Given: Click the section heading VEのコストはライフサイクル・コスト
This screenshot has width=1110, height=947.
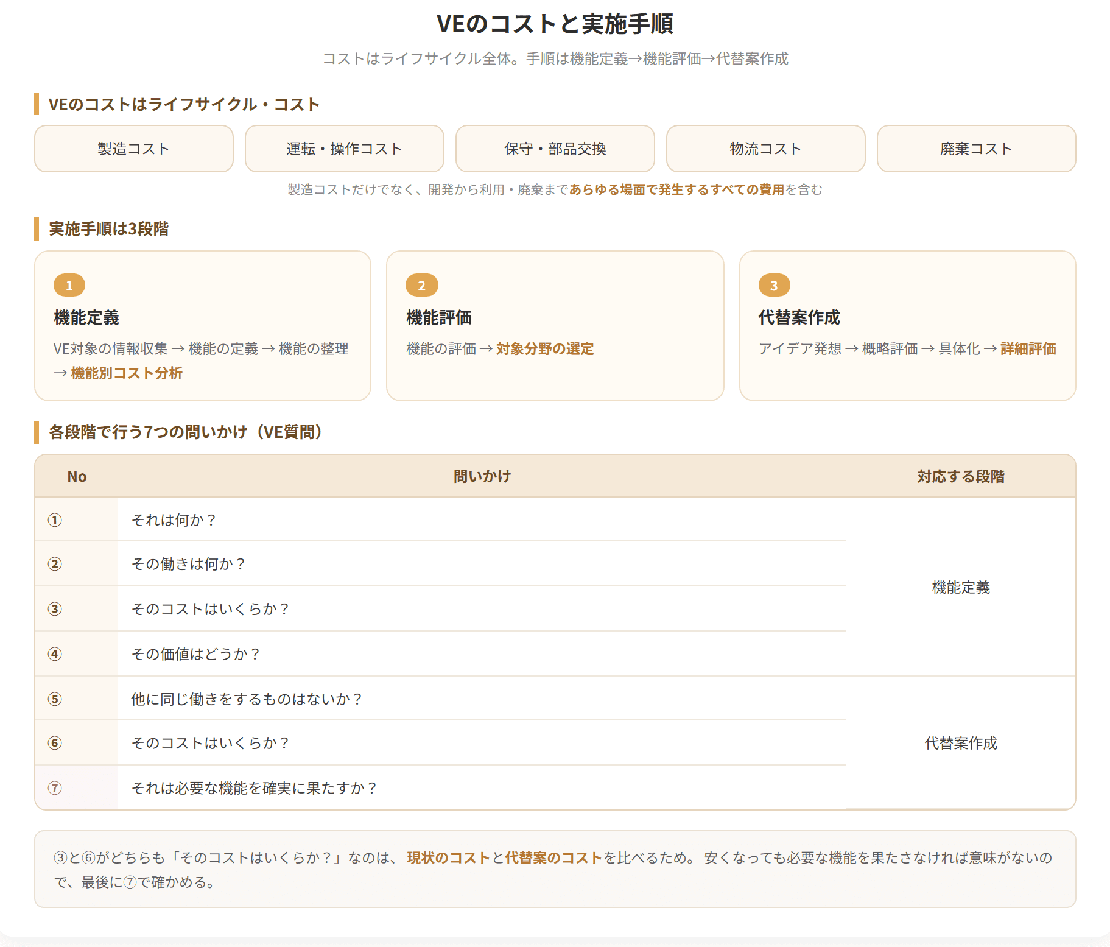Looking at the screenshot, I should 184,104.
